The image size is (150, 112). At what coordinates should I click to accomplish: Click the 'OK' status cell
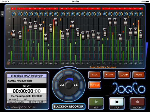click(25, 99)
